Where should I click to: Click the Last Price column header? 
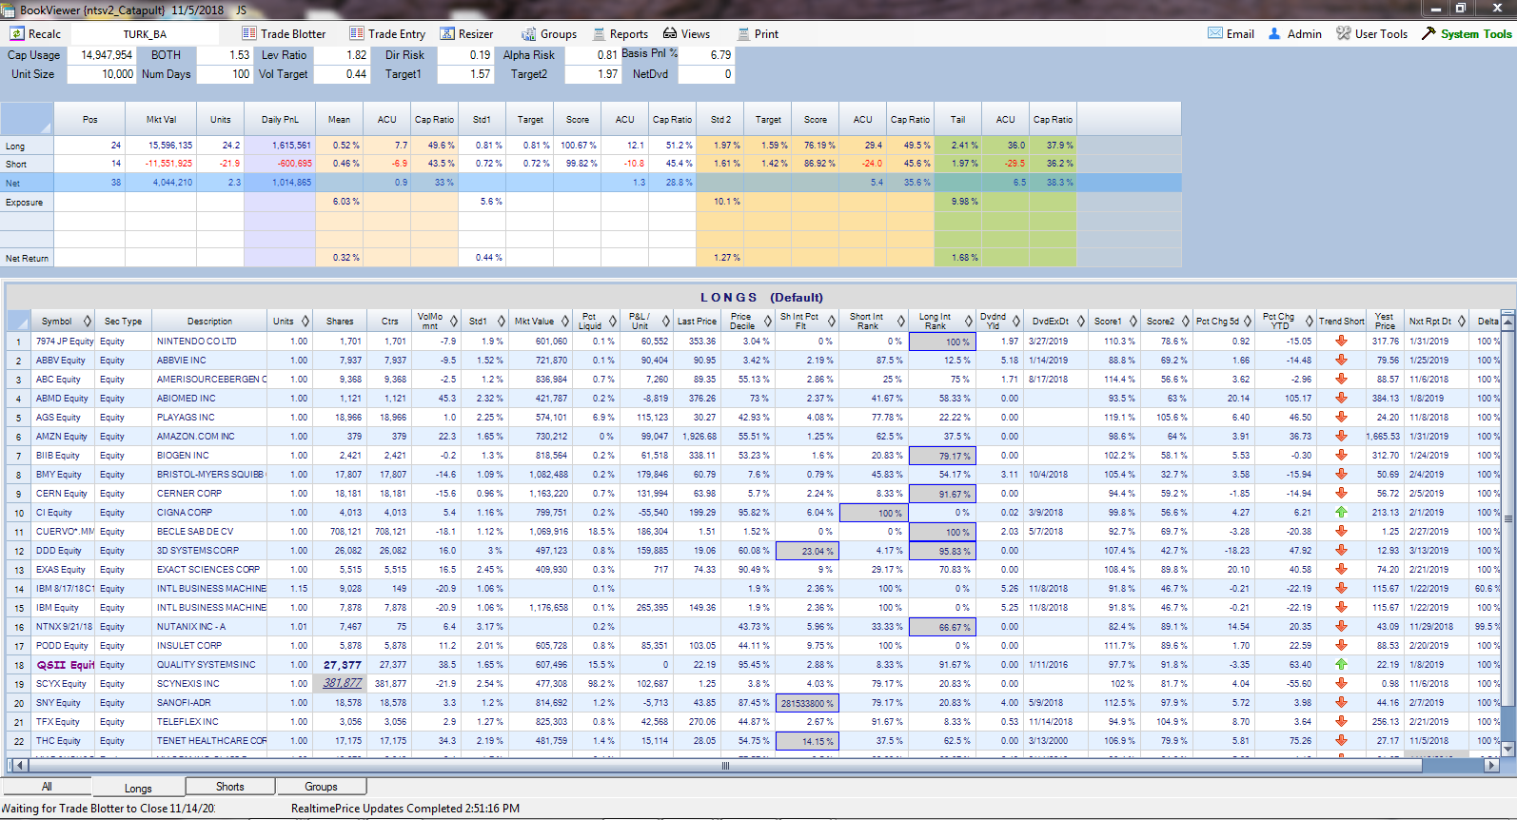coord(697,322)
